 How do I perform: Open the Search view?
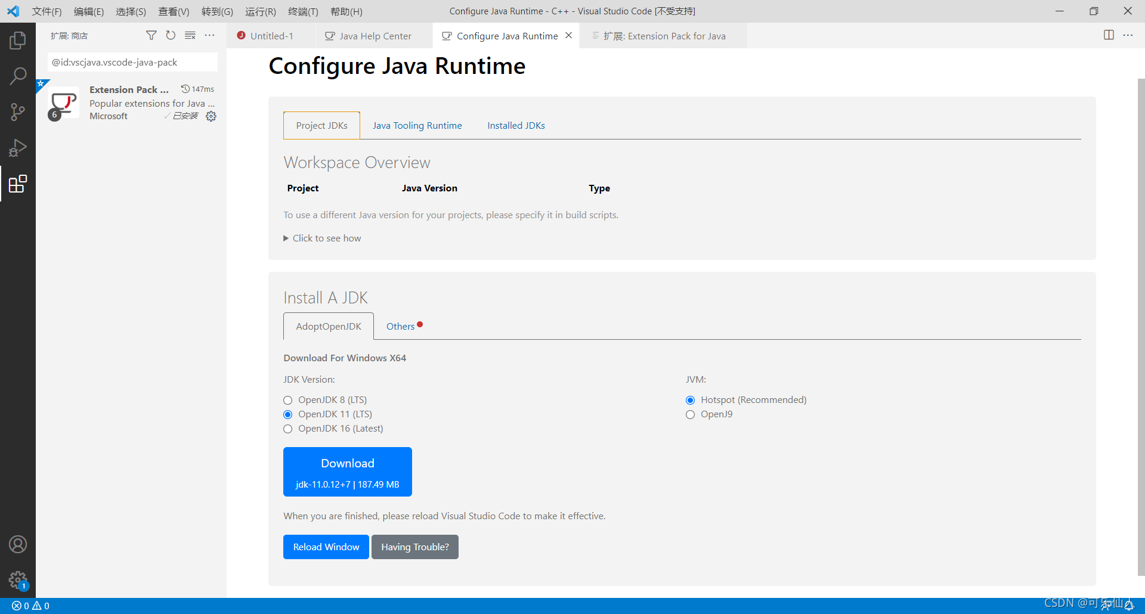[x=18, y=76]
